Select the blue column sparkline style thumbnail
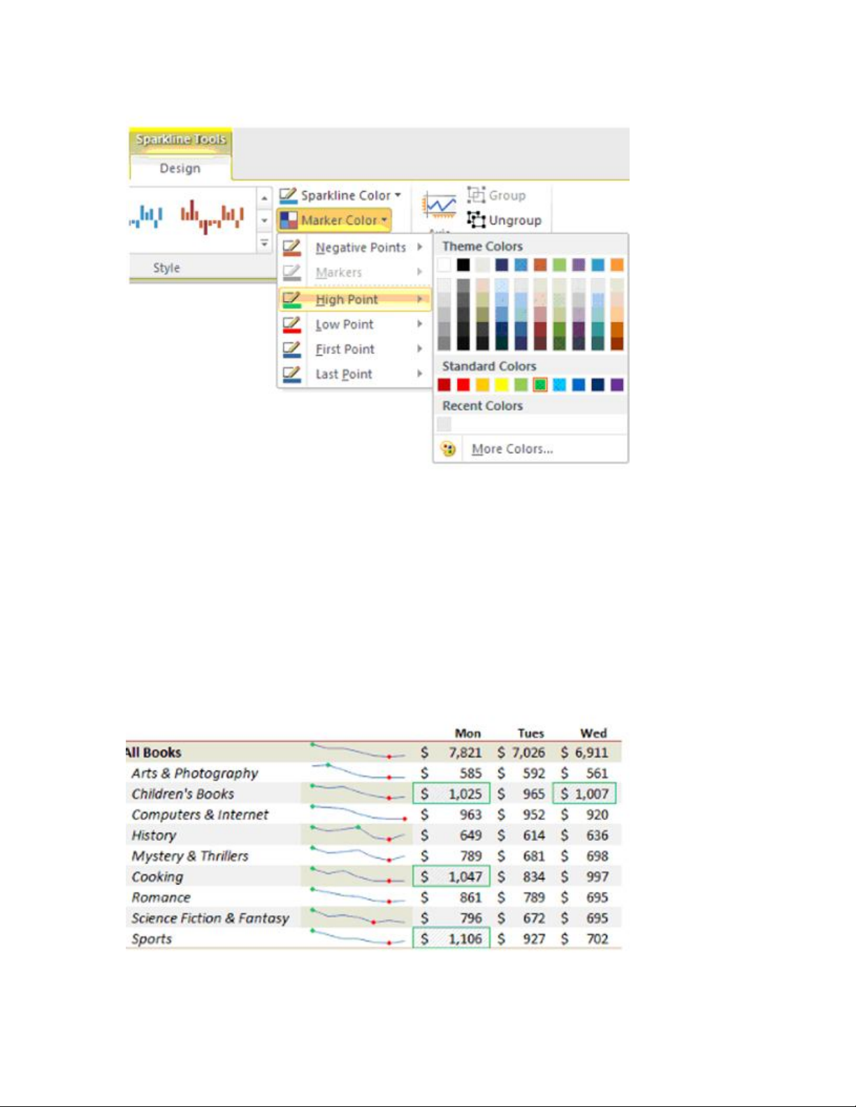 [147, 217]
